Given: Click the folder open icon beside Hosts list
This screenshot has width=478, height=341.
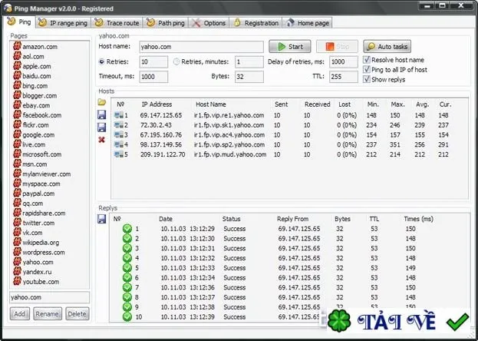Looking at the screenshot, I should pyautogui.click(x=102, y=102).
